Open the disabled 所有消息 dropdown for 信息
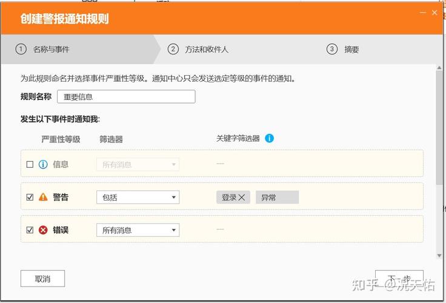This screenshot has width=446, height=303. pos(138,164)
